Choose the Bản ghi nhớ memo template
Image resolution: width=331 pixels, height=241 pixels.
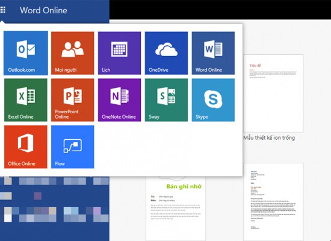pyautogui.click(x=176, y=208)
